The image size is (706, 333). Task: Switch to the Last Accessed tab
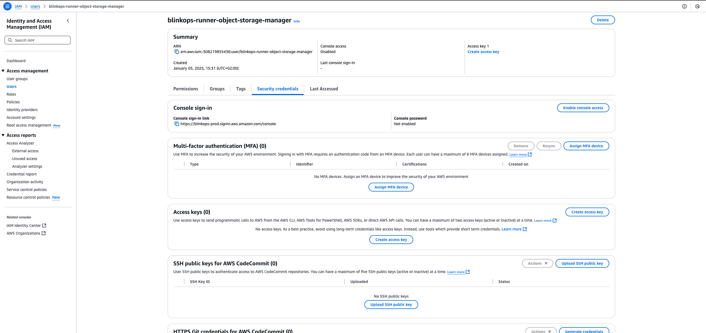click(x=324, y=89)
